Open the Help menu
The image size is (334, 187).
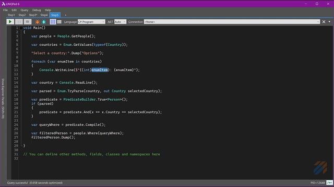point(47,10)
